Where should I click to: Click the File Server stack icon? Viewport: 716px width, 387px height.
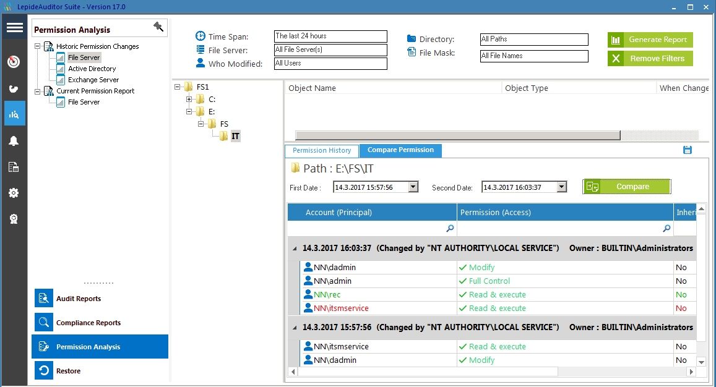click(201, 49)
